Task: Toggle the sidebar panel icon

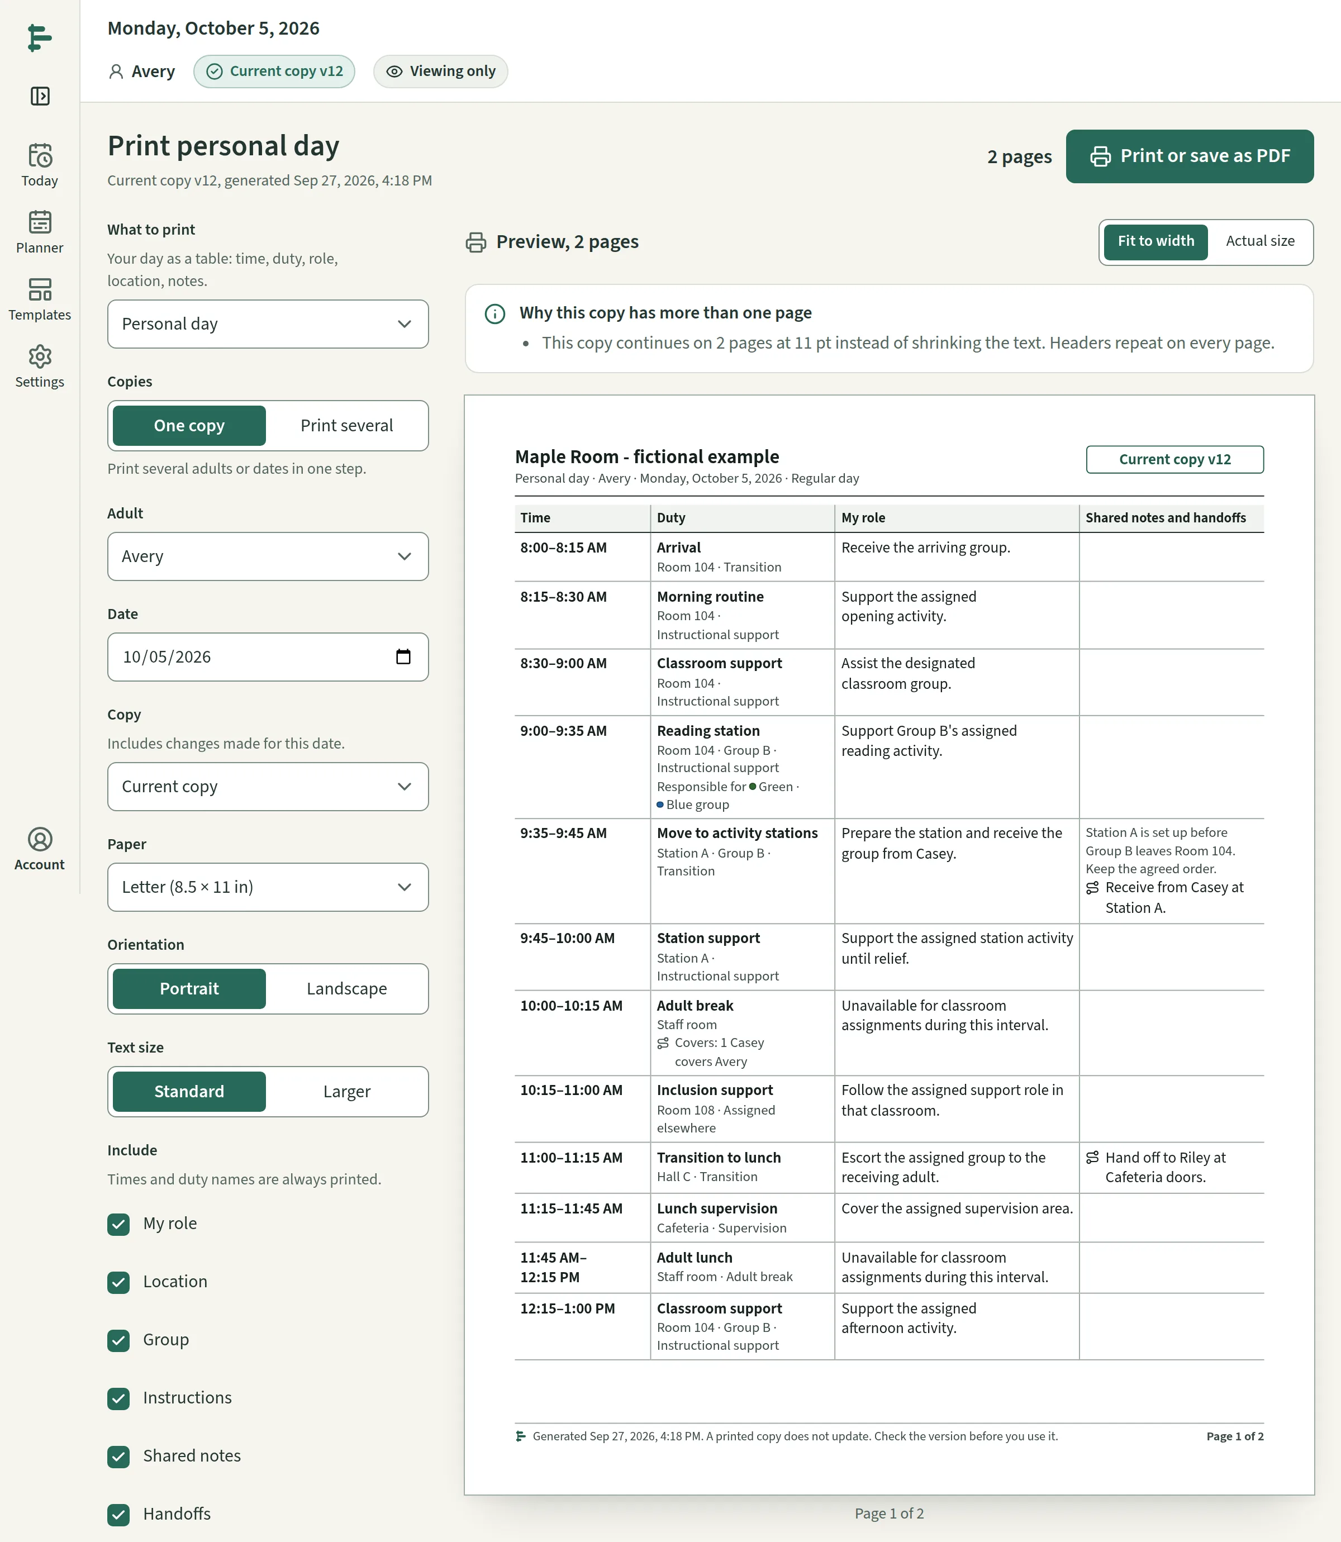Action: (40, 96)
